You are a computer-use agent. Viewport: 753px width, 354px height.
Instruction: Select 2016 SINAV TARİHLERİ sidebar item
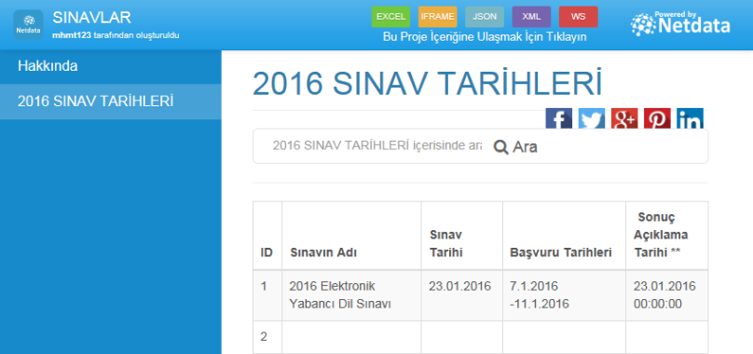pyautogui.click(x=111, y=102)
